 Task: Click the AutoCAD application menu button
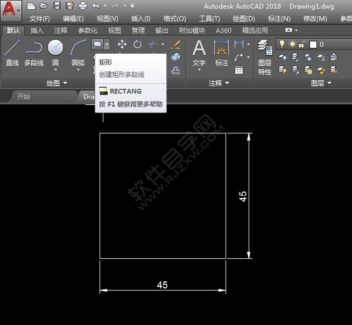11,11
